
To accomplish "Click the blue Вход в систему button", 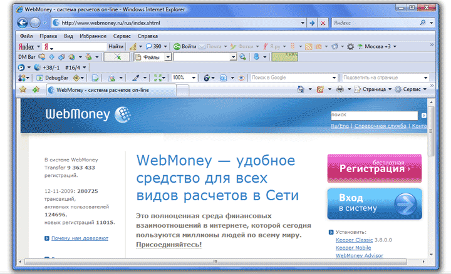I will 375,204.
